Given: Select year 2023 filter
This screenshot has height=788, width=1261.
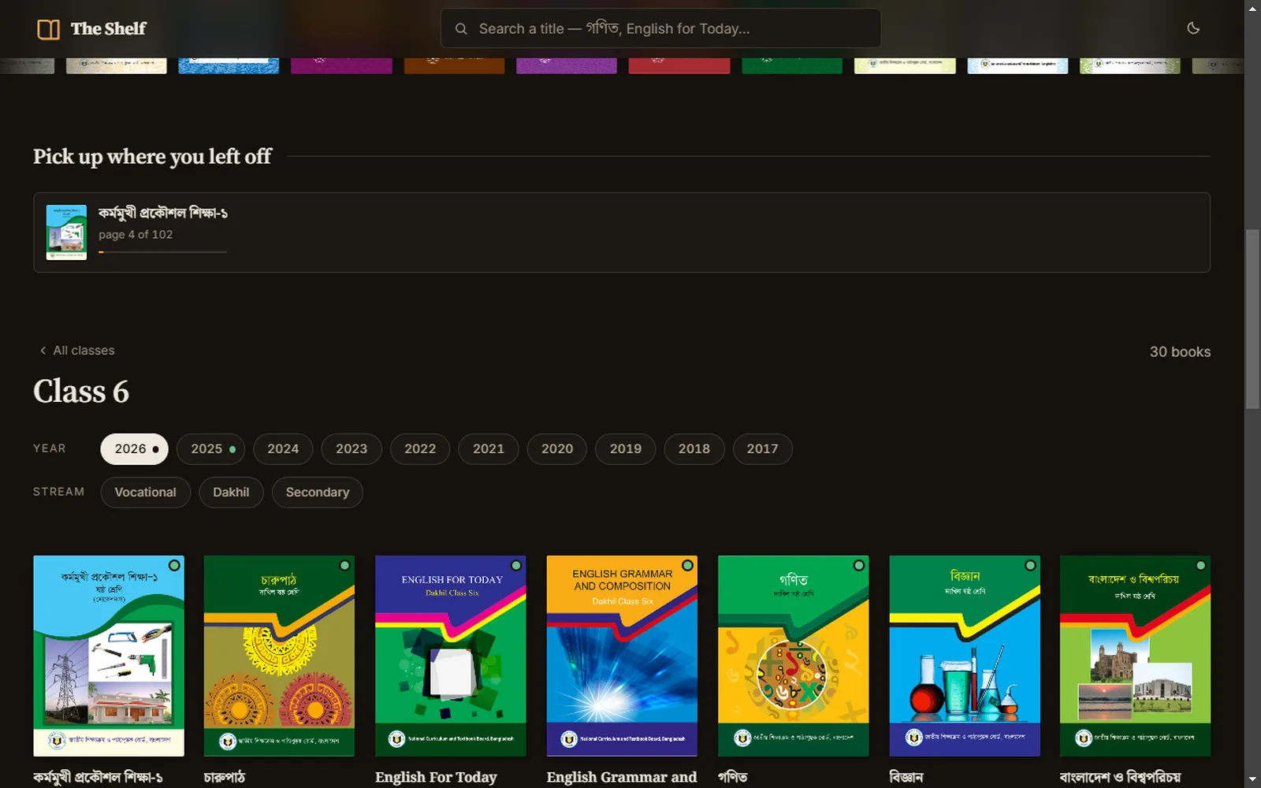Looking at the screenshot, I should coord(352,449).
